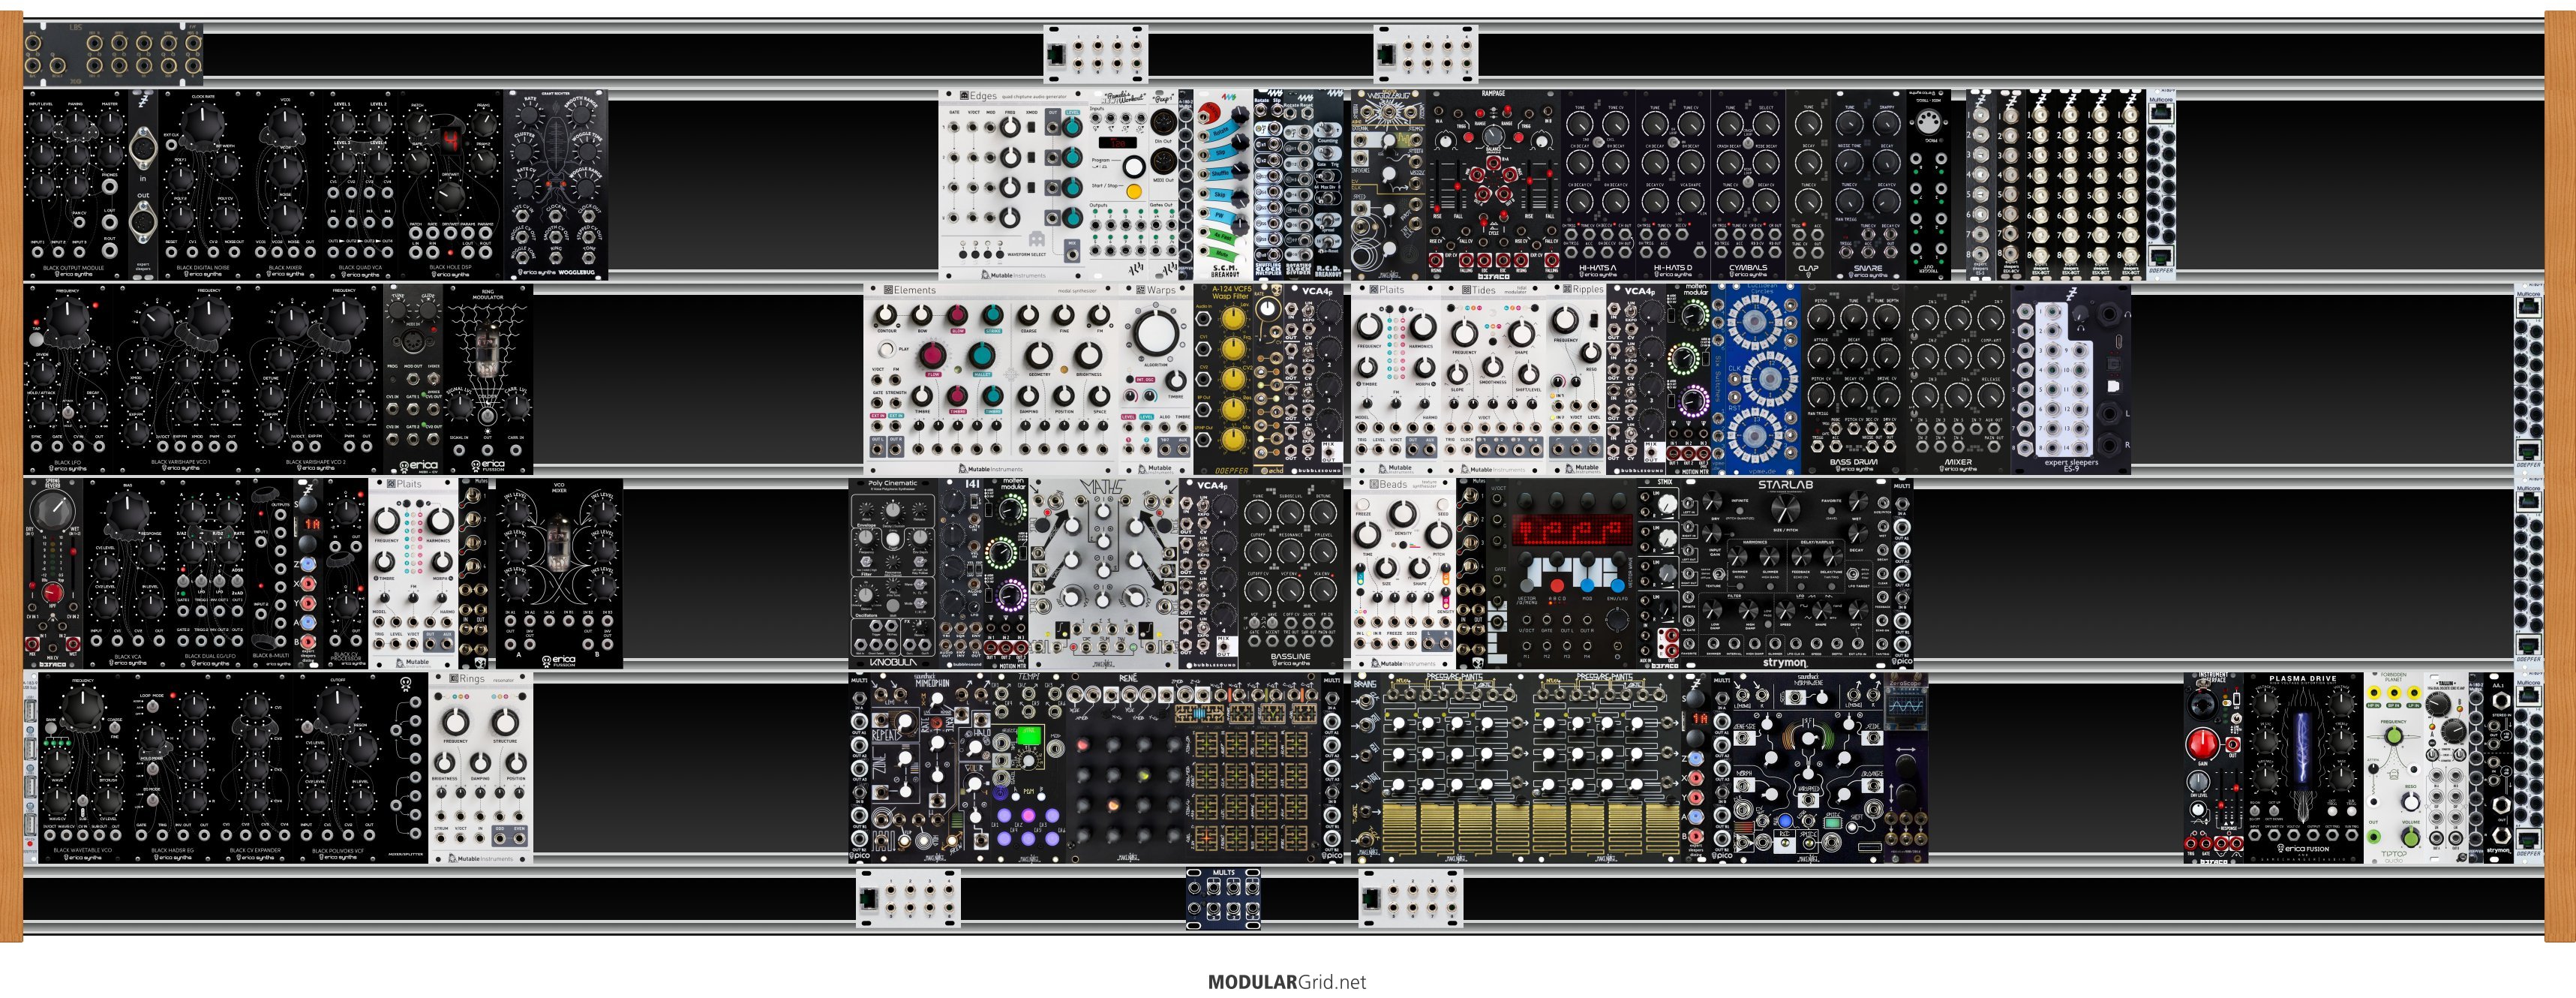Viewport: 2576px width, 998px height.
Task: Click the Tiptop Forbidden Planet module
Action: tap(2393, 767)
